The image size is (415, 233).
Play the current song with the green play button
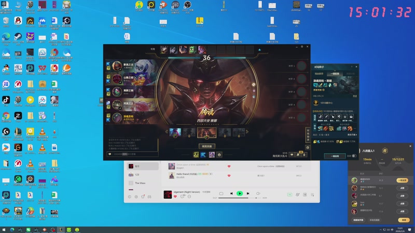(240, 193)
